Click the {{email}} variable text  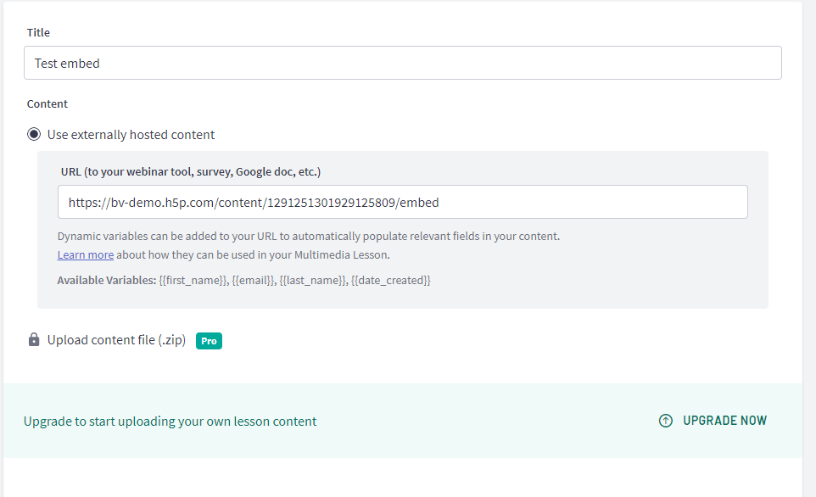point(254,281)
